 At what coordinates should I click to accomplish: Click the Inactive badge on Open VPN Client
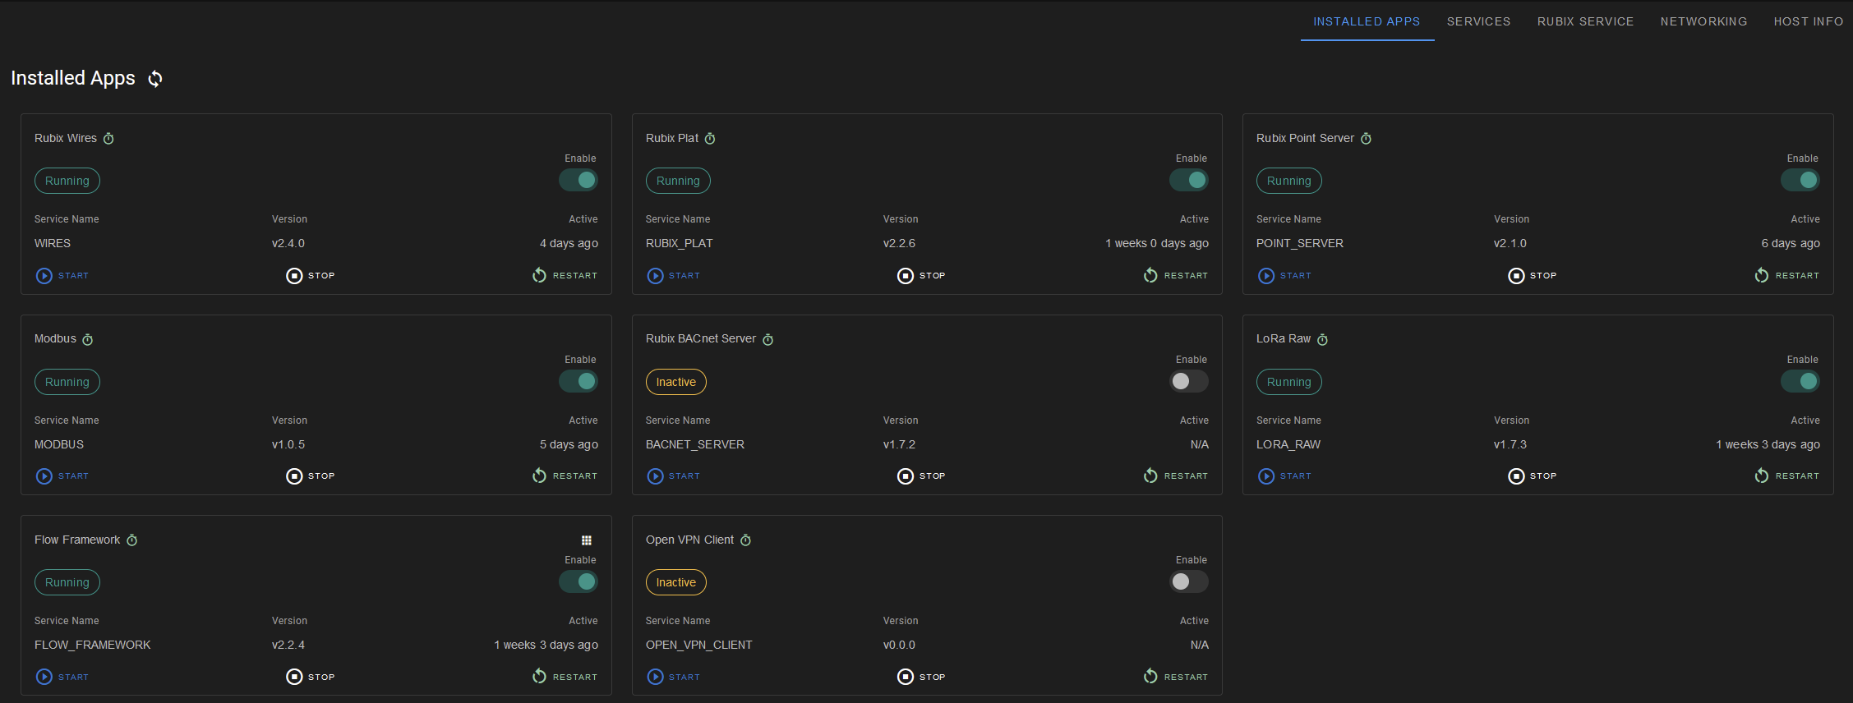click(675, 582)
